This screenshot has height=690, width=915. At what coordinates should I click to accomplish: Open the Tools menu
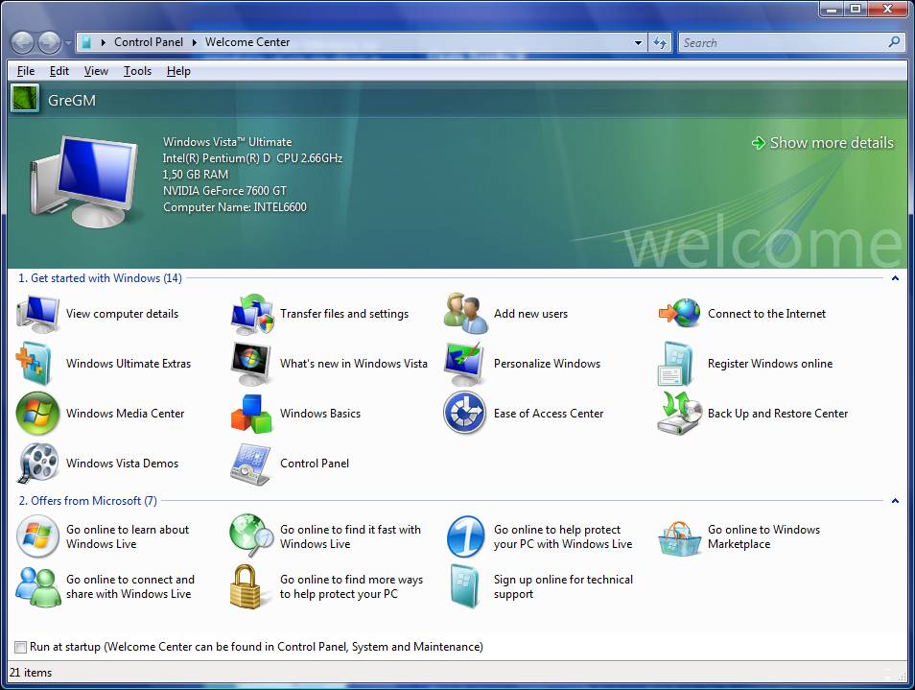(x=137, y=71)
